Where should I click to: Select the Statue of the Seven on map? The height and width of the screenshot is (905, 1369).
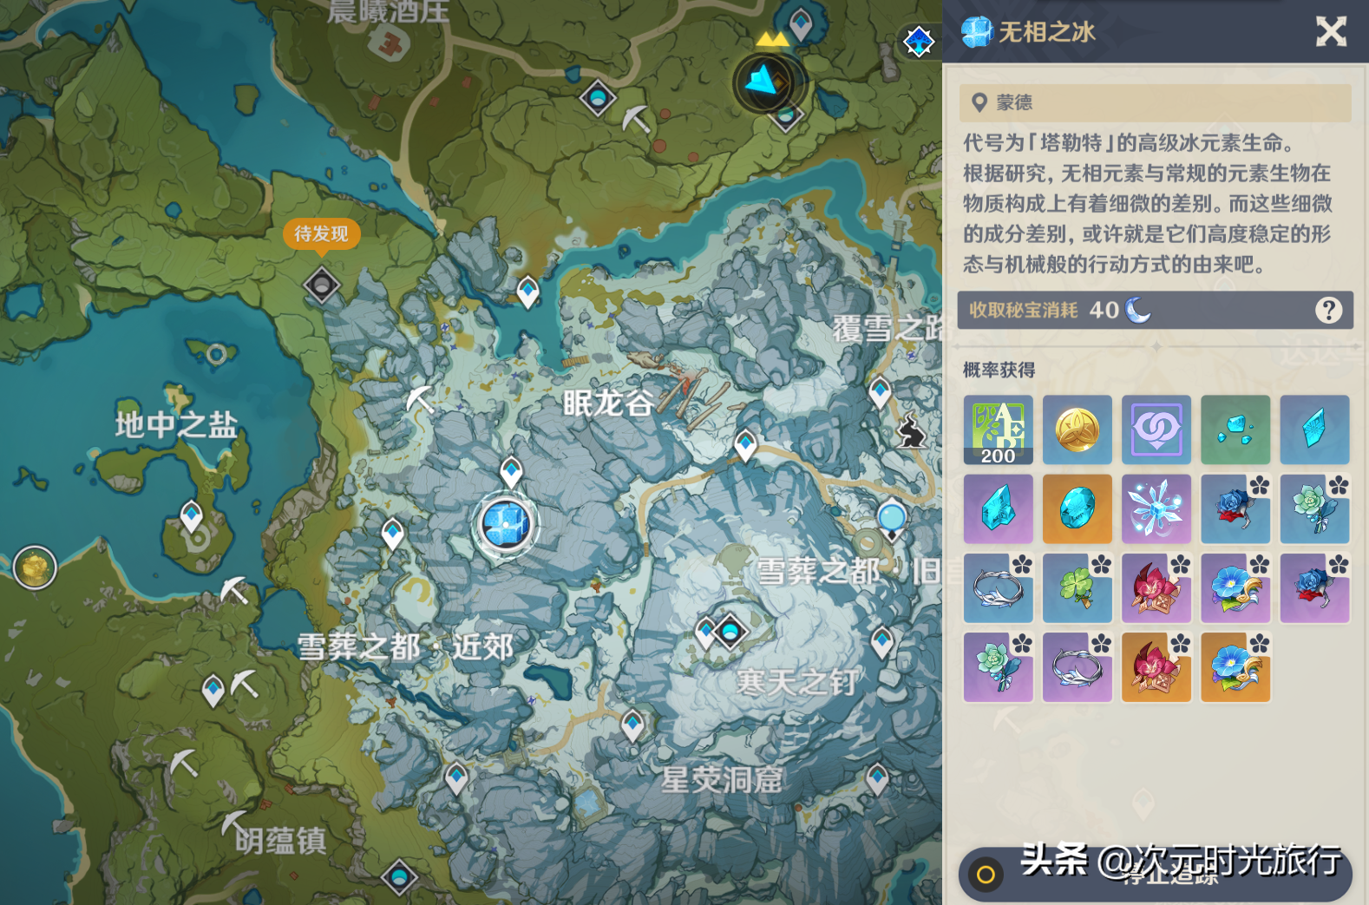[x=891, y=521]
